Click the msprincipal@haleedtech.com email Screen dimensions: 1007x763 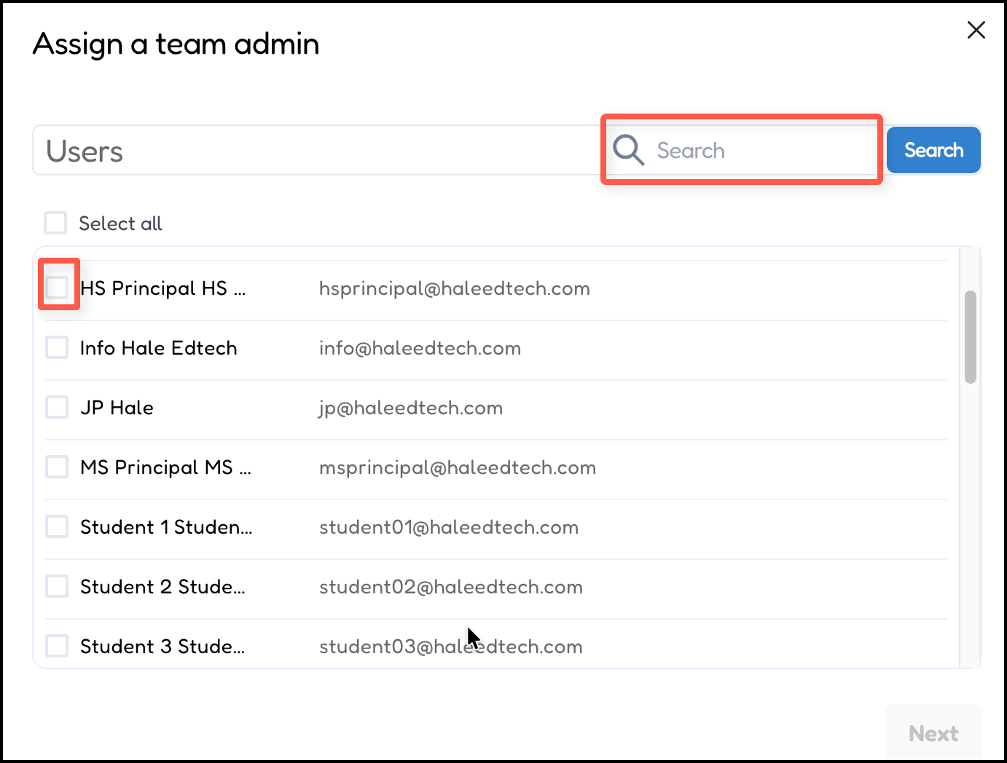point(457,467)
